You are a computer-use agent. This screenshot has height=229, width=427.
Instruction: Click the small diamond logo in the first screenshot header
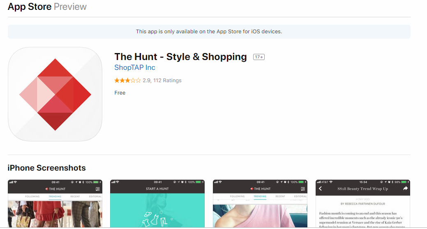click(x=47, y=189)
